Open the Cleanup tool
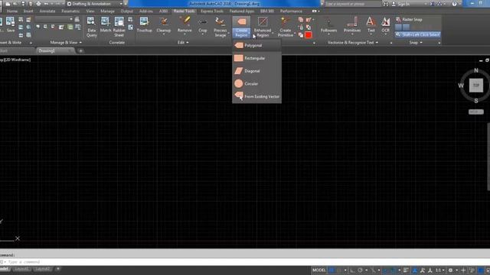The height and width of the screenshot is (275, 490). (163, 25)
